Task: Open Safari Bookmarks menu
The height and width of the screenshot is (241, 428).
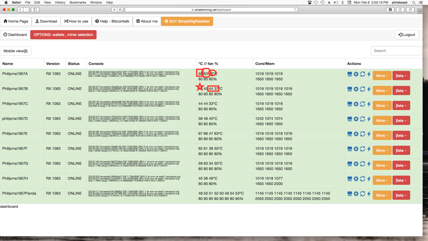Action: point(78,2)
